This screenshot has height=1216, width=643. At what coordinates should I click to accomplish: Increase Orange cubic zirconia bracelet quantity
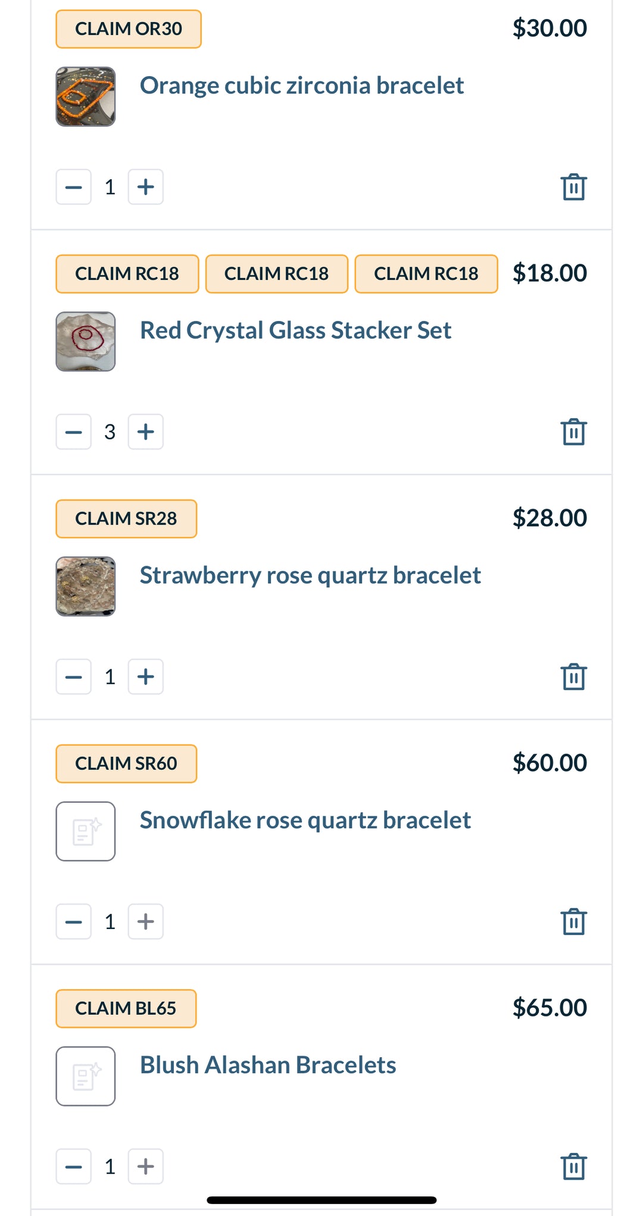(x=146, y=187)
